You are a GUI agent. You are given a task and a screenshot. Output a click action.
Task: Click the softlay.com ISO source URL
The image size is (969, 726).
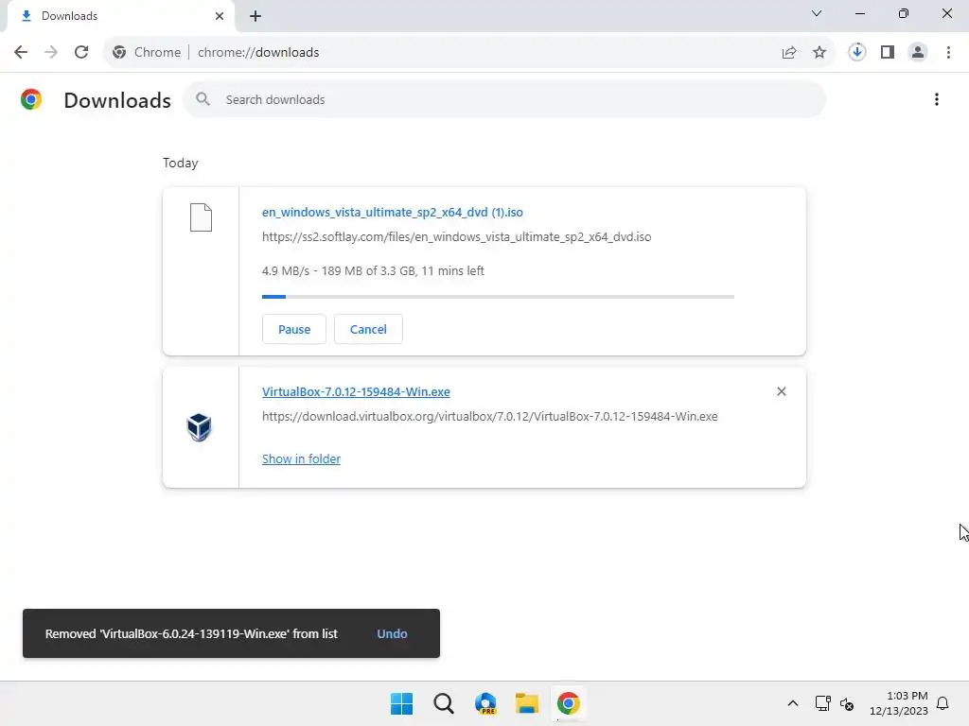pos(457,237)
